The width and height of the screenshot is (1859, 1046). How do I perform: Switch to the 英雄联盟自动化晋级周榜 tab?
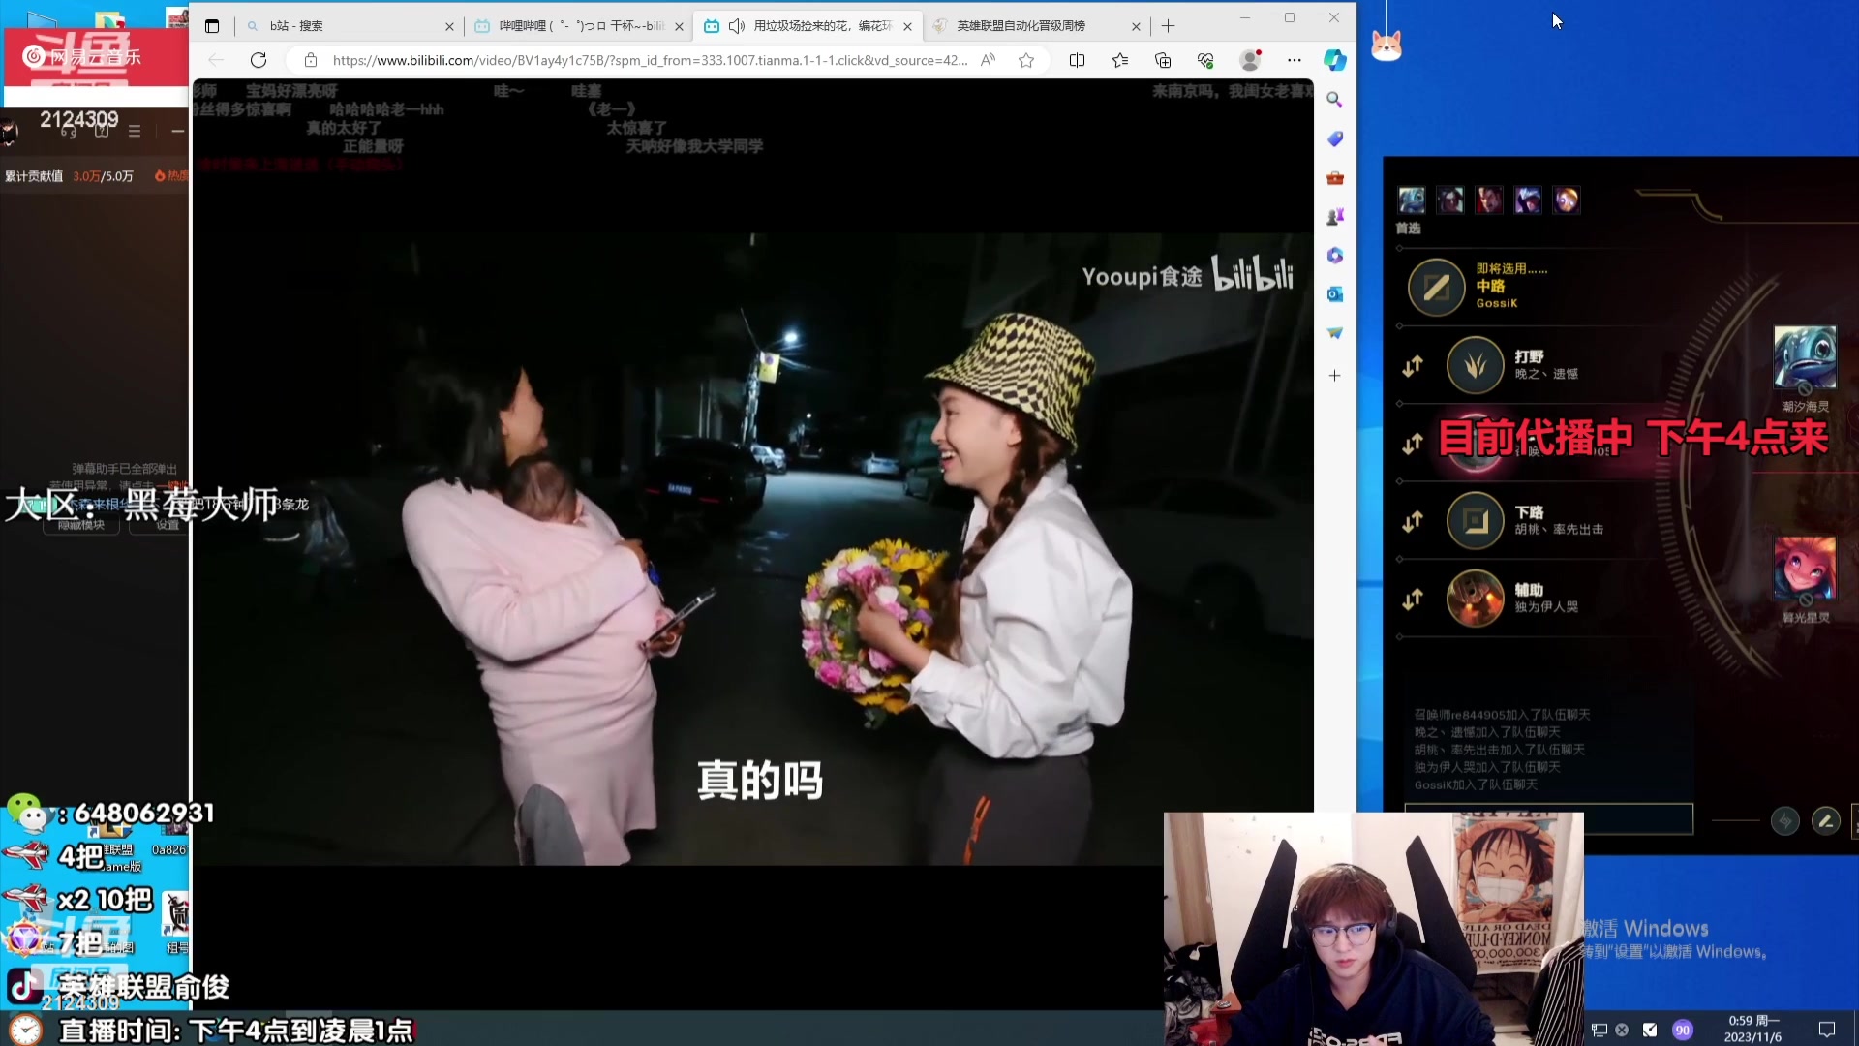1036,26
